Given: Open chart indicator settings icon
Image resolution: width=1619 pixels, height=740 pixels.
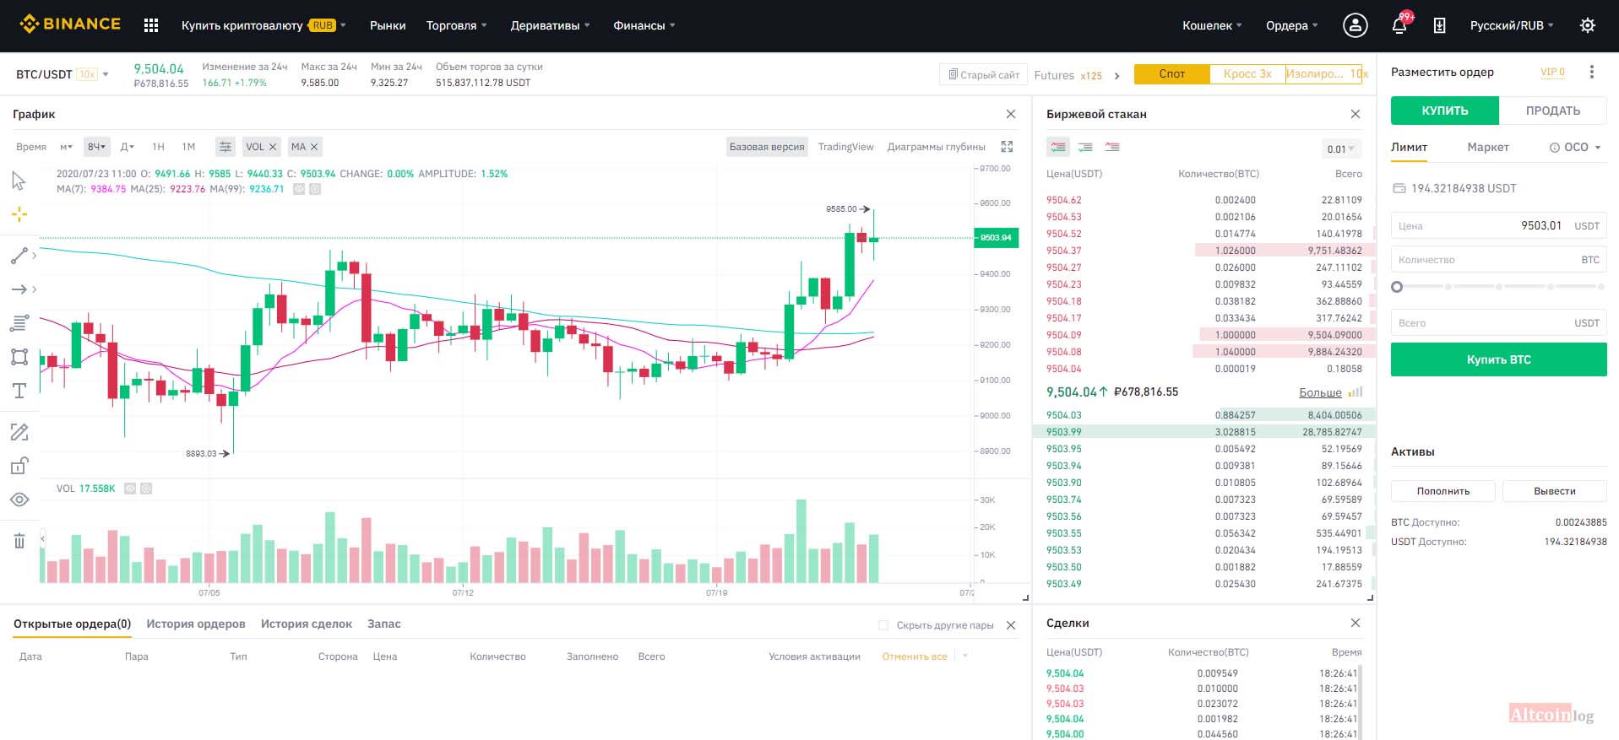Looking at the screenshot, I should (x=225, y=147).
